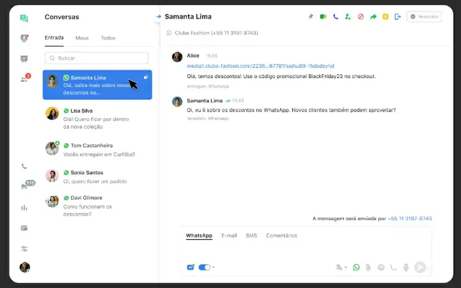This screenshot has width=461, height=288.
Task: Switch to the Todos tab
Action: (108, 38)
